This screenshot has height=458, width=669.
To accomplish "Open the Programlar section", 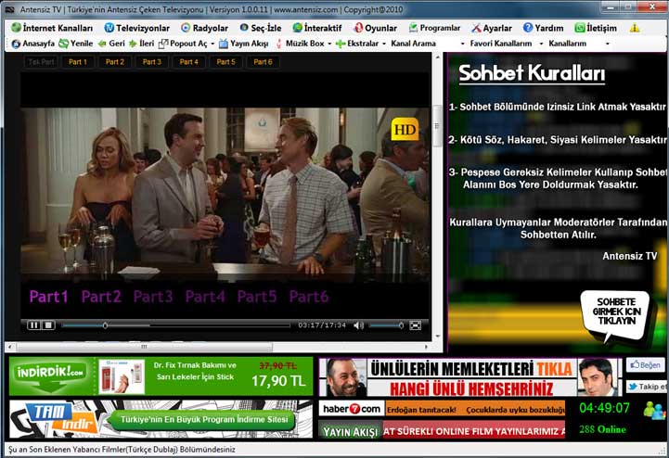I will point(434,28).
